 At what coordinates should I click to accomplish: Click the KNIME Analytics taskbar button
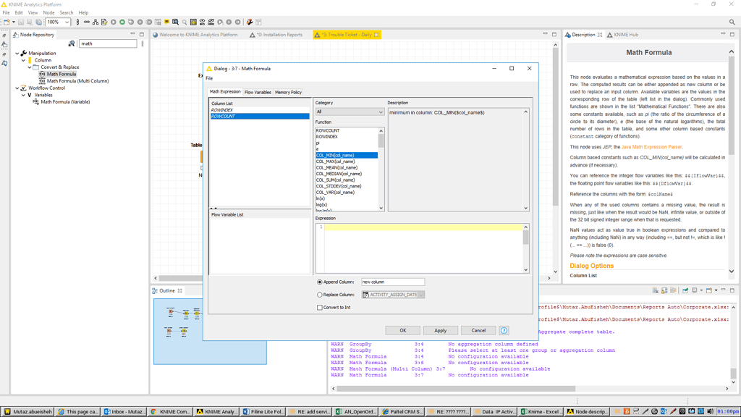pyautogui.click(x=217, y=411)
